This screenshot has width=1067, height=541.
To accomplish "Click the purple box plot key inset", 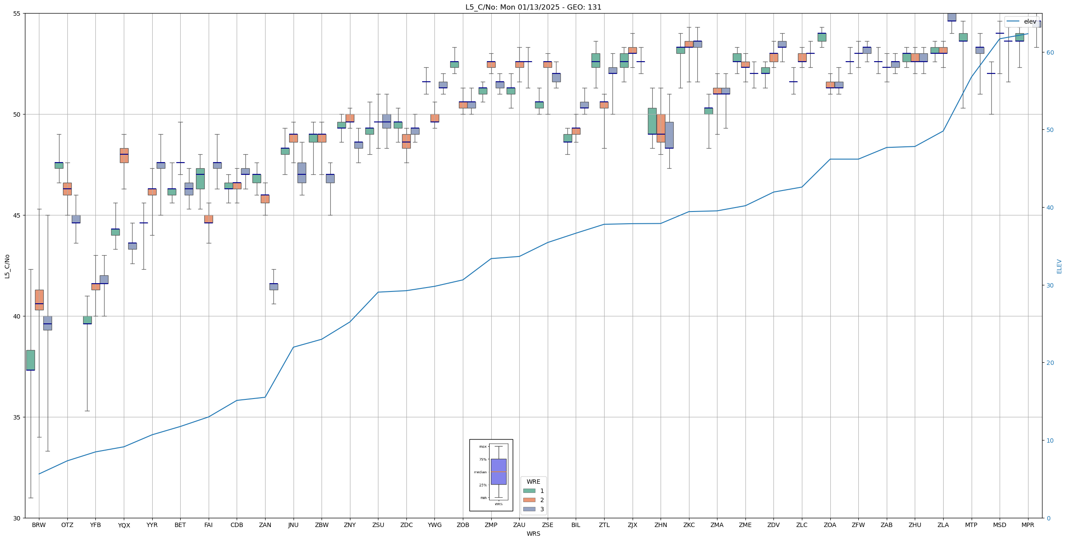I will tap(498, 472).
